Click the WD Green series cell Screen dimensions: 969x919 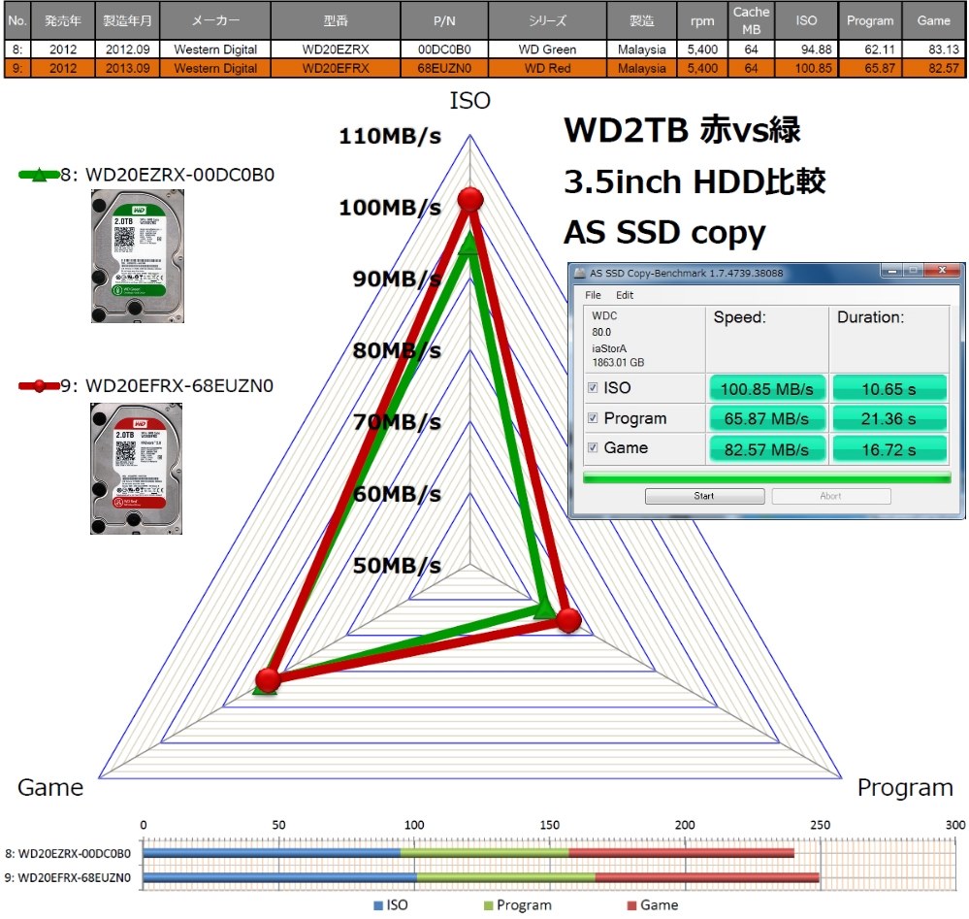[x=547, y=49]
